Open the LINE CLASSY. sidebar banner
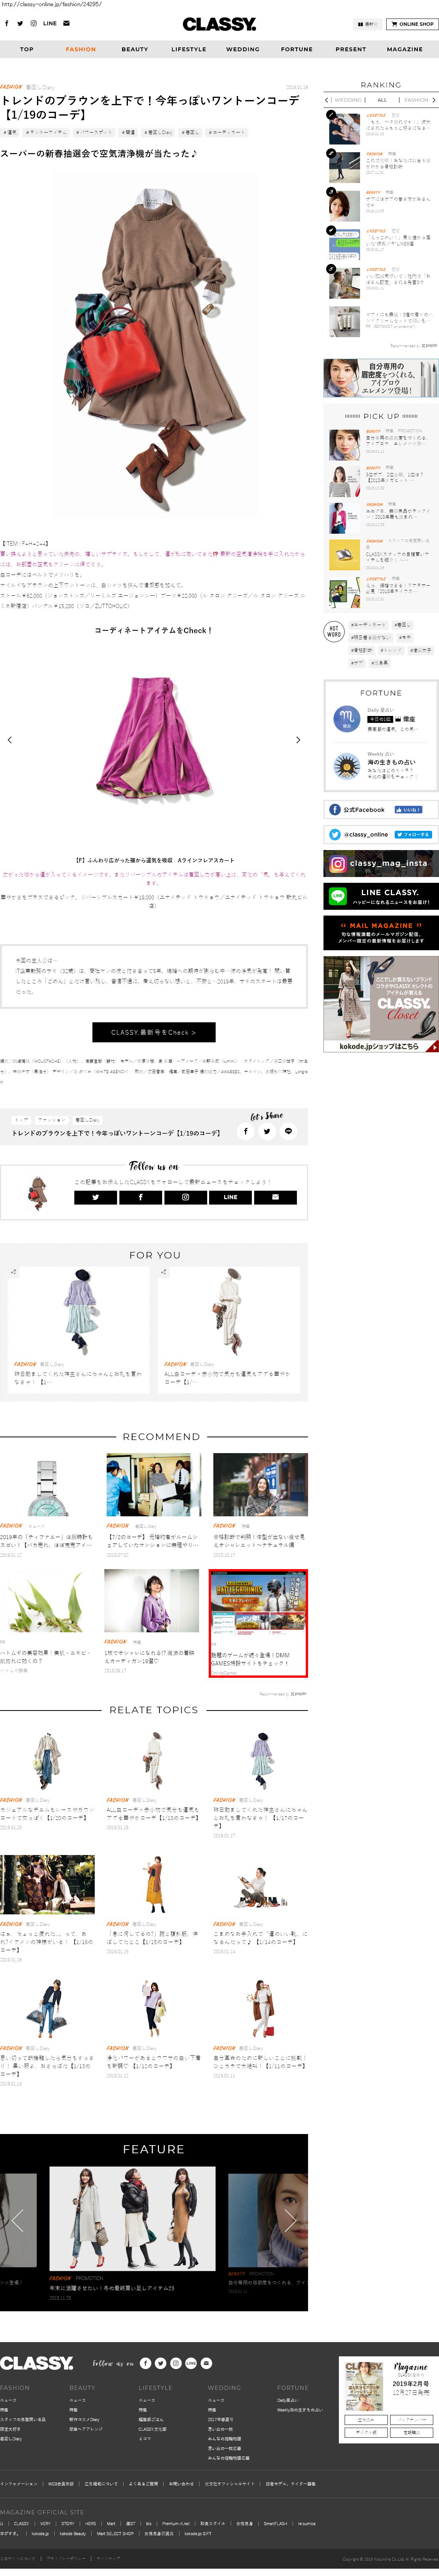The image size is (439, 2576). [380, 896]
